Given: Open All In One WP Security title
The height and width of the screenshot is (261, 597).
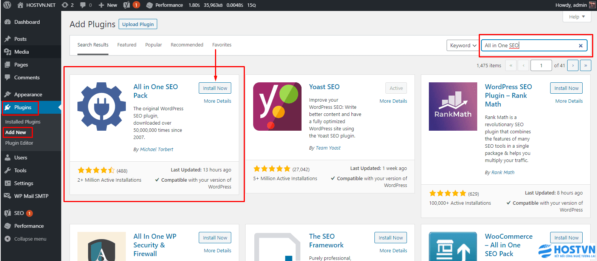Looking at the screenshot, I should pos(155,245).
